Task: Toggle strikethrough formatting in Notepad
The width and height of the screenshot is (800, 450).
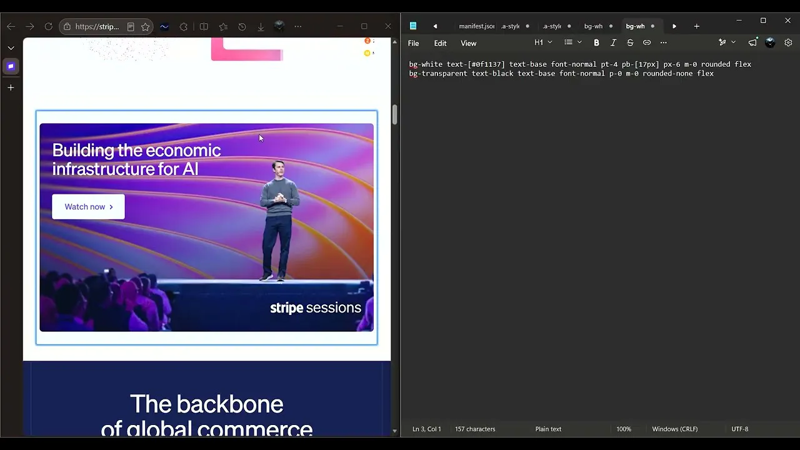Action: tap(630, 42)
